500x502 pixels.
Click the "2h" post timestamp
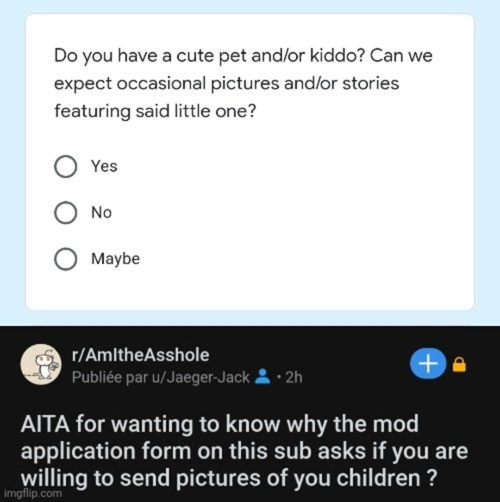coord(293,377)
